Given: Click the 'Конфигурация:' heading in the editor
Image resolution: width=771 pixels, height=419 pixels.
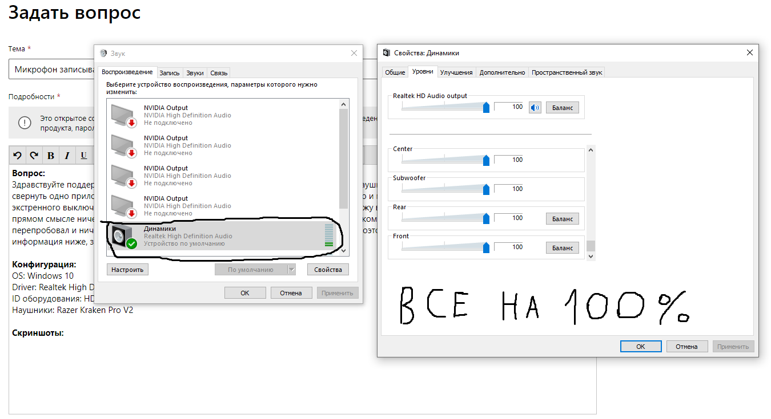Looking at the screenshot, I should click(44, 265).
